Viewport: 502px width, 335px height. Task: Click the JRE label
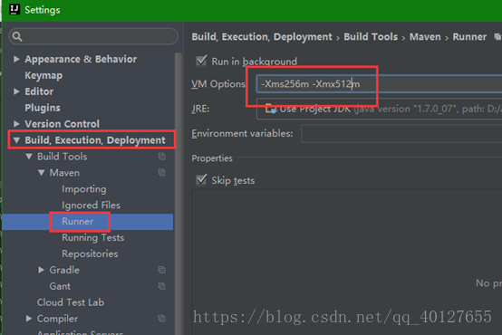point(200,109)
